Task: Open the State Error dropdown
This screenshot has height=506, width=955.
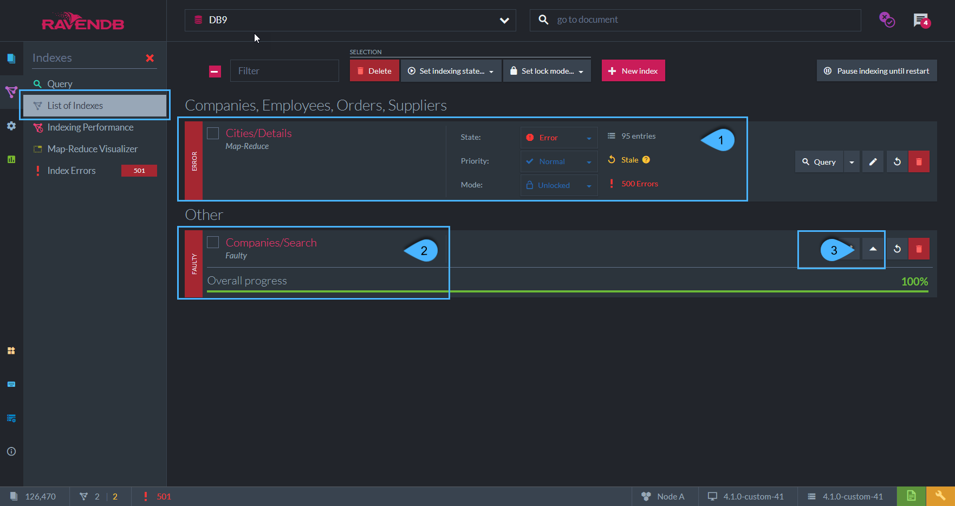Action: pyautogui.click(x=559, y=138)
